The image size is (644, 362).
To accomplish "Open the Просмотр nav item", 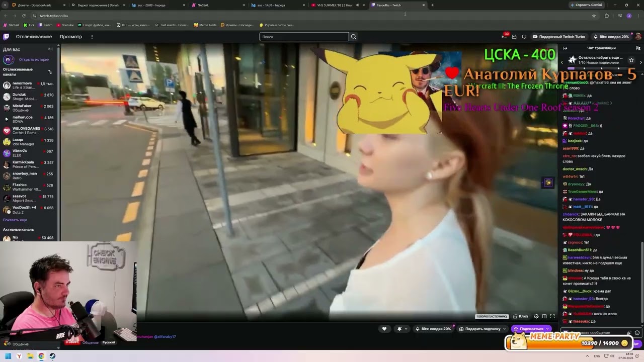I will point(71,37).
